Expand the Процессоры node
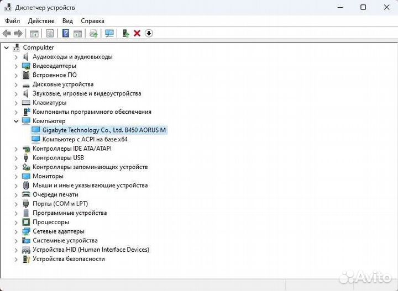The height and width of the screenshot is (291, 398). coord(16,222)
